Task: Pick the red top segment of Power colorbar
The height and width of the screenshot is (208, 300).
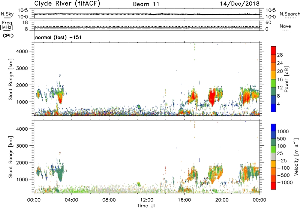Action: coord(273,50)
